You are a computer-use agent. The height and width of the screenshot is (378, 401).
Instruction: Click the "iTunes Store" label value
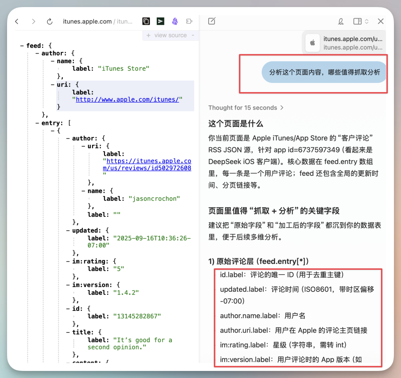click(124, 69)
